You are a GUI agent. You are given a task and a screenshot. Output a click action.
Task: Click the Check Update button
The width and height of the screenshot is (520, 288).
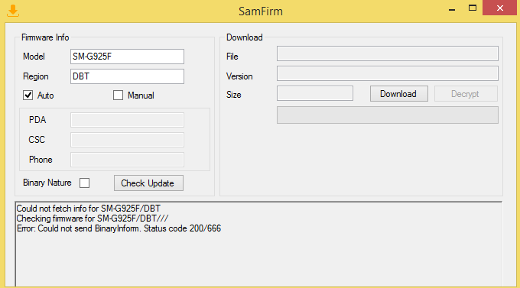click(148, 183)
